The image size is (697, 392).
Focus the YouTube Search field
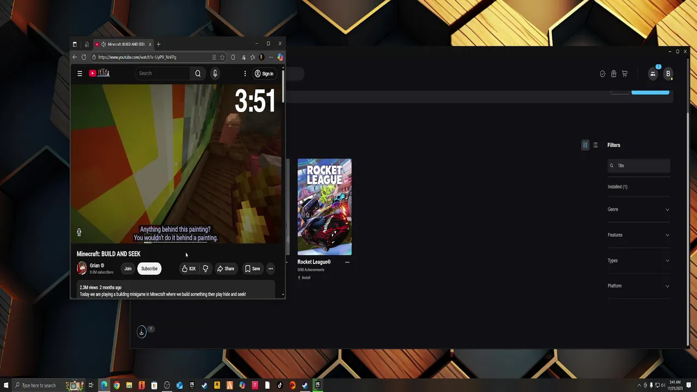[162, 73]
